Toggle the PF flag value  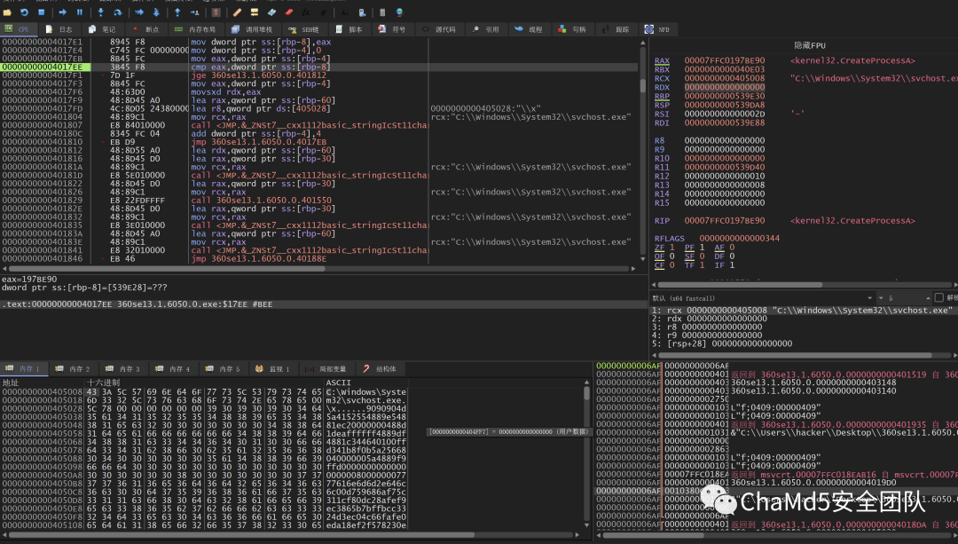click(x=702, y=248)
